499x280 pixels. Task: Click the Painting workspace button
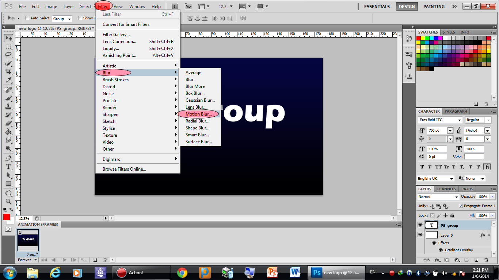tap(434, 7)
